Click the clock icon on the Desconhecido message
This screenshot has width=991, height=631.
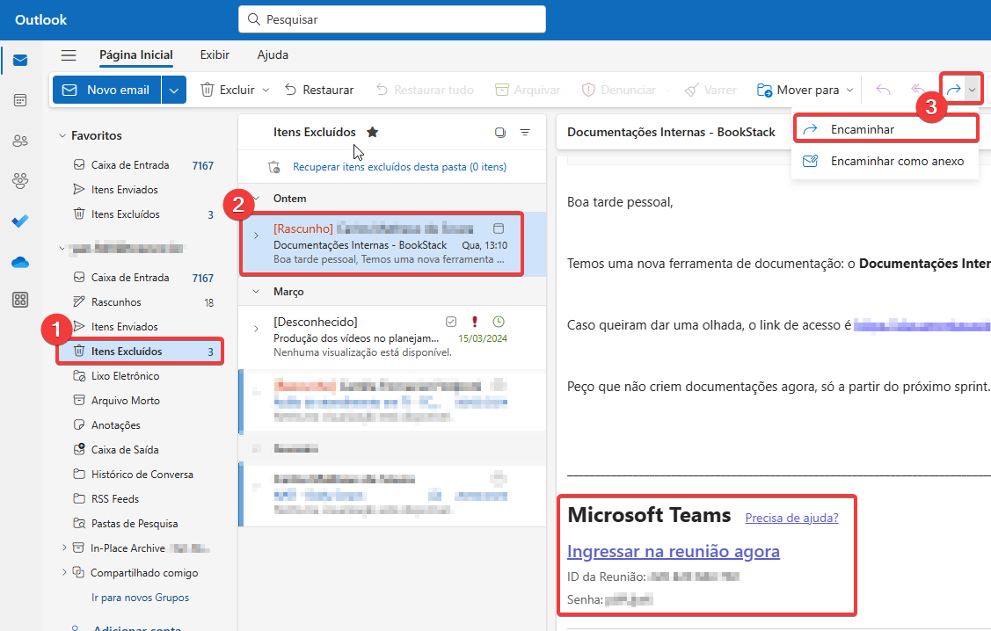coord(499,322)
